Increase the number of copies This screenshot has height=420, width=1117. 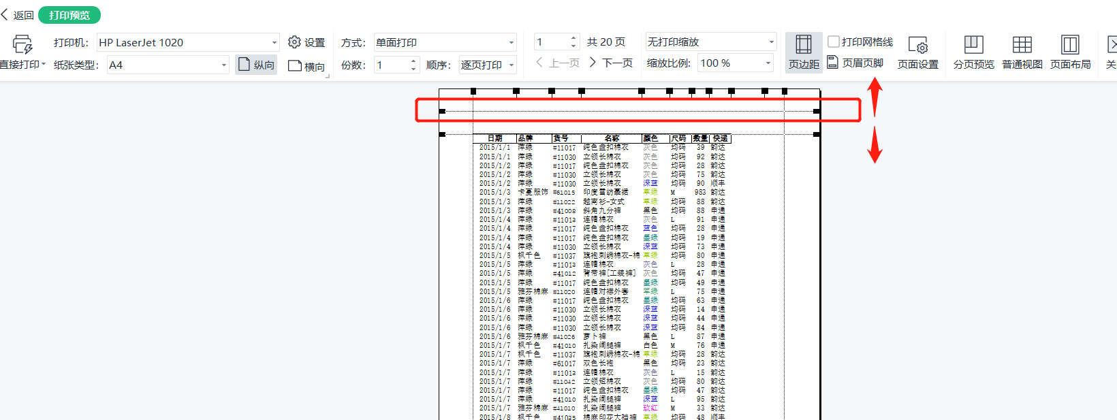(x=413, y=61)
